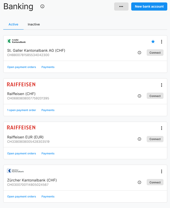Open Payments link under Zürcher Kantonalbank
Viewport: 170px width, 208px height.
point(48,197)
